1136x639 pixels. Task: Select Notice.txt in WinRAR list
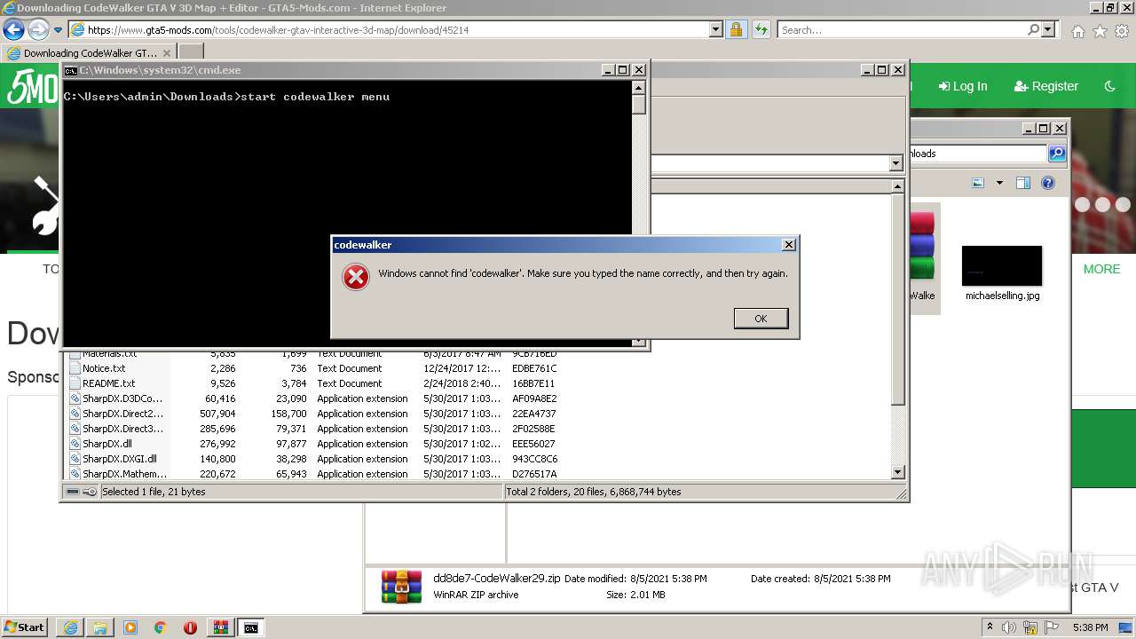tap(313, 368)
